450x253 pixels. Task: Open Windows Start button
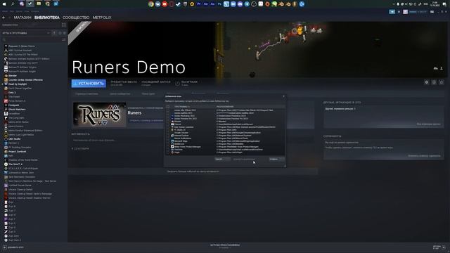[4, 4]
